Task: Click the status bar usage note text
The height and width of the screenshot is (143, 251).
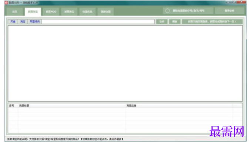Action: tap(65, 139)
